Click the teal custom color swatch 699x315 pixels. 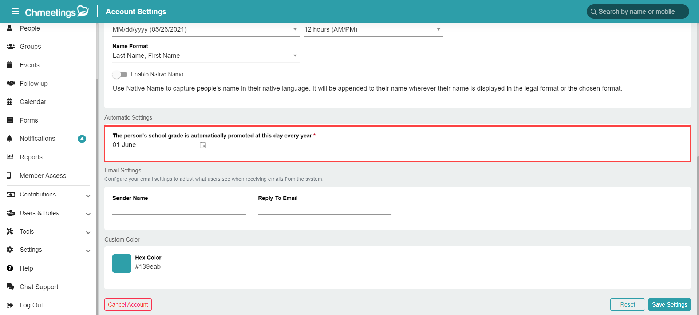click(x=122, y=263)
